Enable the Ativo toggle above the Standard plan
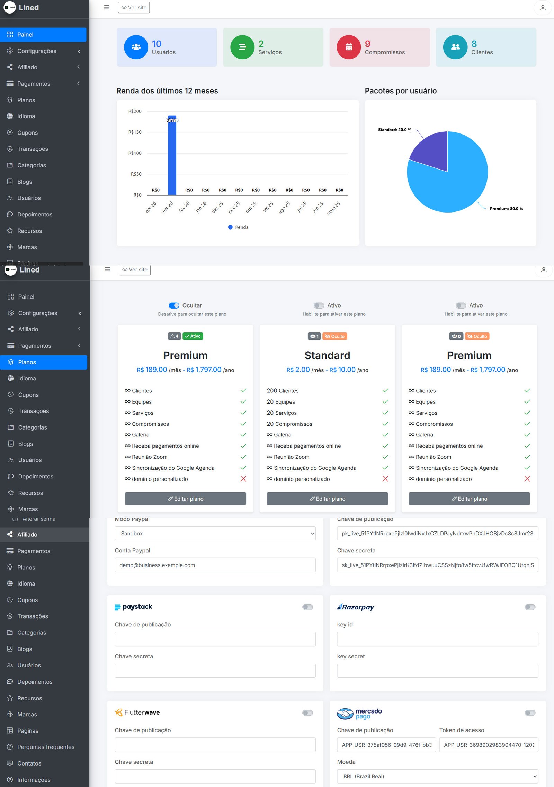The width and height of the screenshot is (554, 787). [319, 305]
